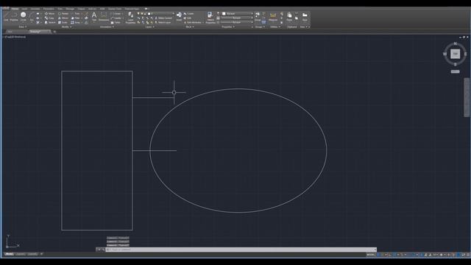
Task: Select the Polyline tool
Action: 14,16
